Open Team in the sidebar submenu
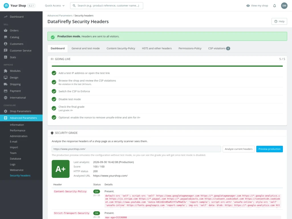Screen dimensions: 292x219 coord(13,153)
